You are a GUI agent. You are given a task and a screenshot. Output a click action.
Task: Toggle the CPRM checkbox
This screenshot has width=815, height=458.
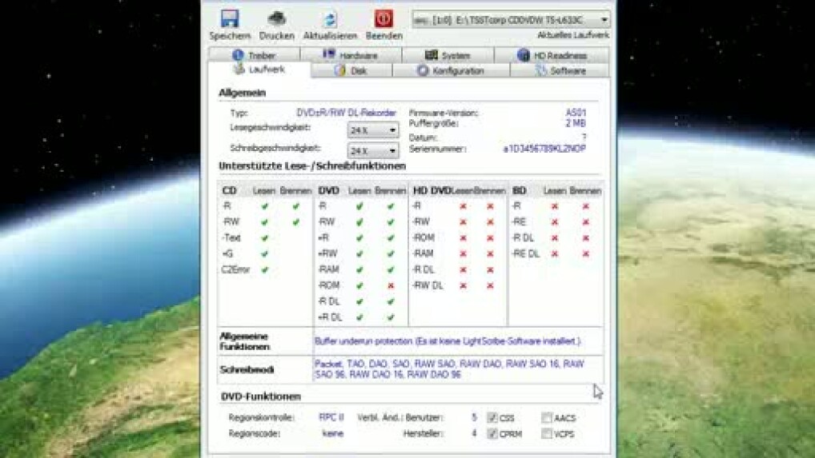(492, 434)
